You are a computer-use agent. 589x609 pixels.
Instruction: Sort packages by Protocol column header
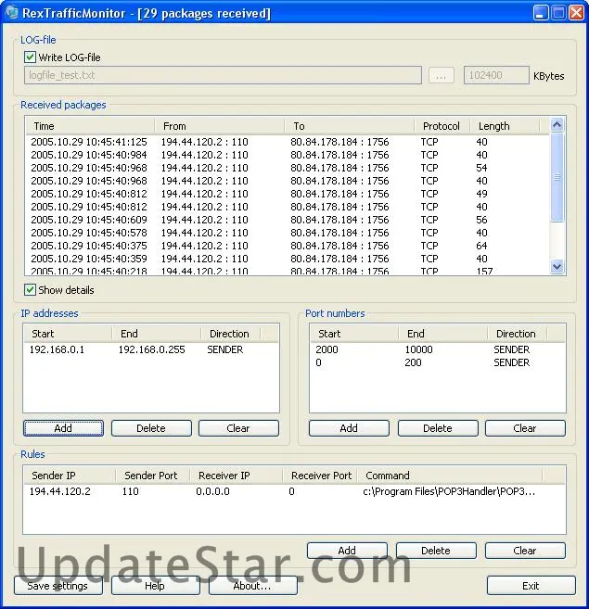(x=441, y=126)
